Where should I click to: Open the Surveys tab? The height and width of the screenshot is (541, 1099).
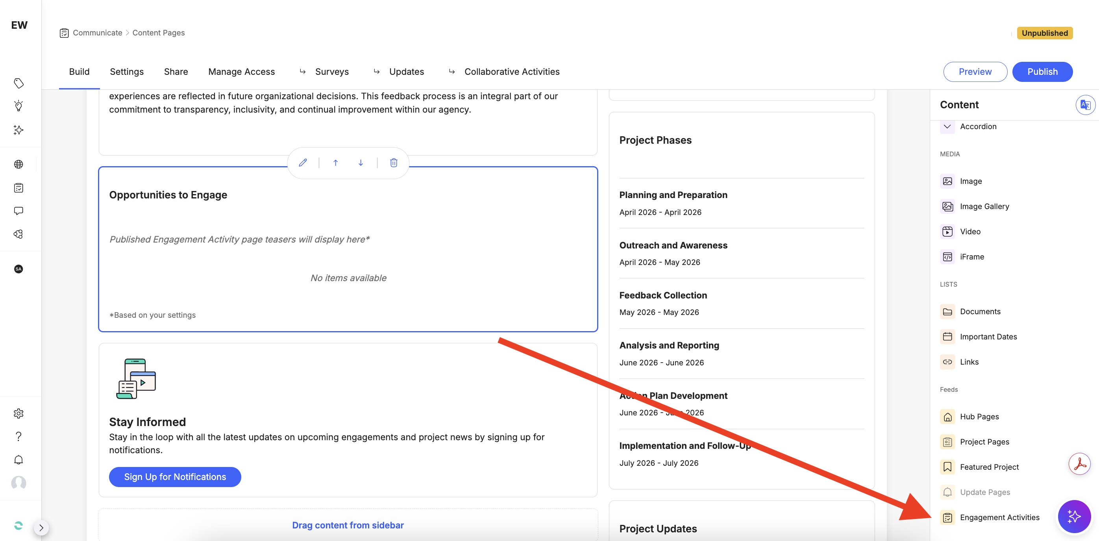(331, 71)
